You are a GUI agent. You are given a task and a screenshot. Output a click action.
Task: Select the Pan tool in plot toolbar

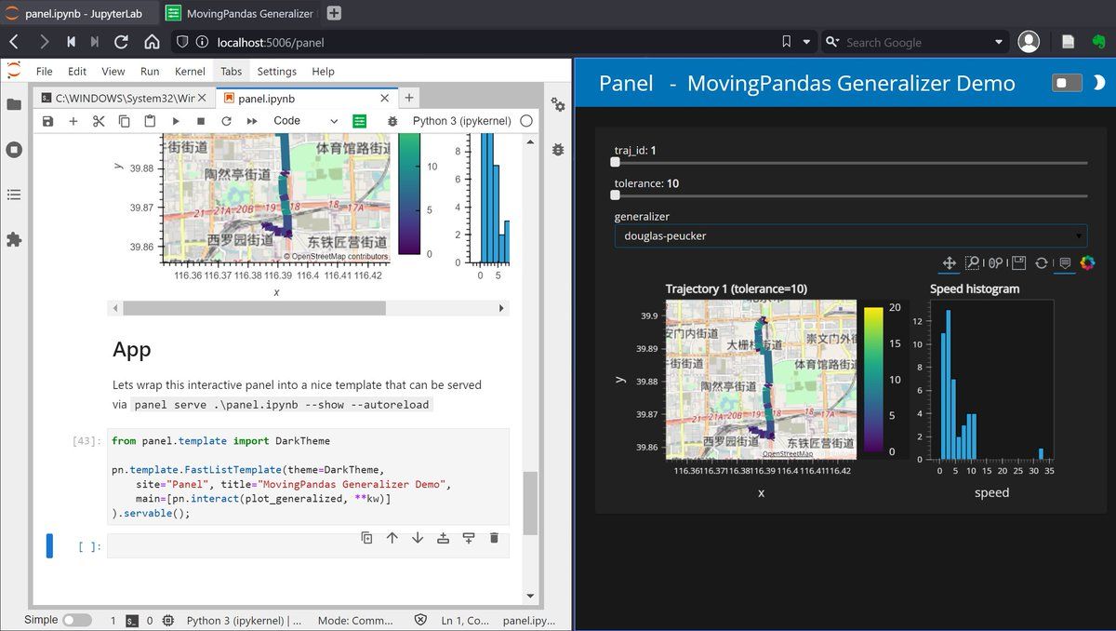pos(950,263)
